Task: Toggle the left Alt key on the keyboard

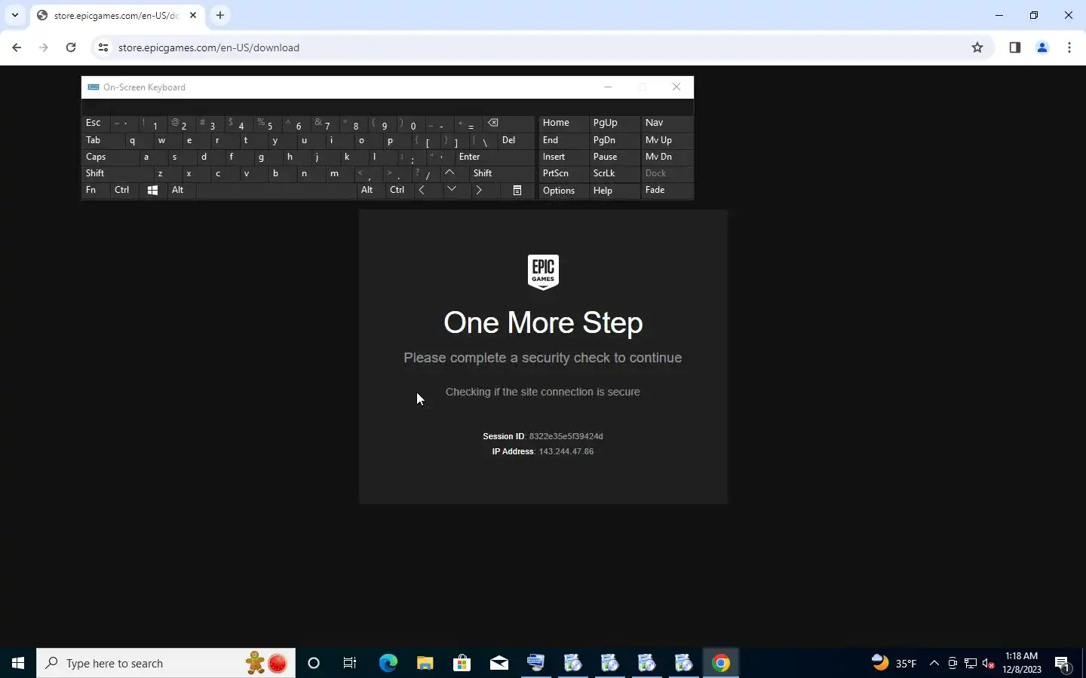Action: tap(181, 191)
